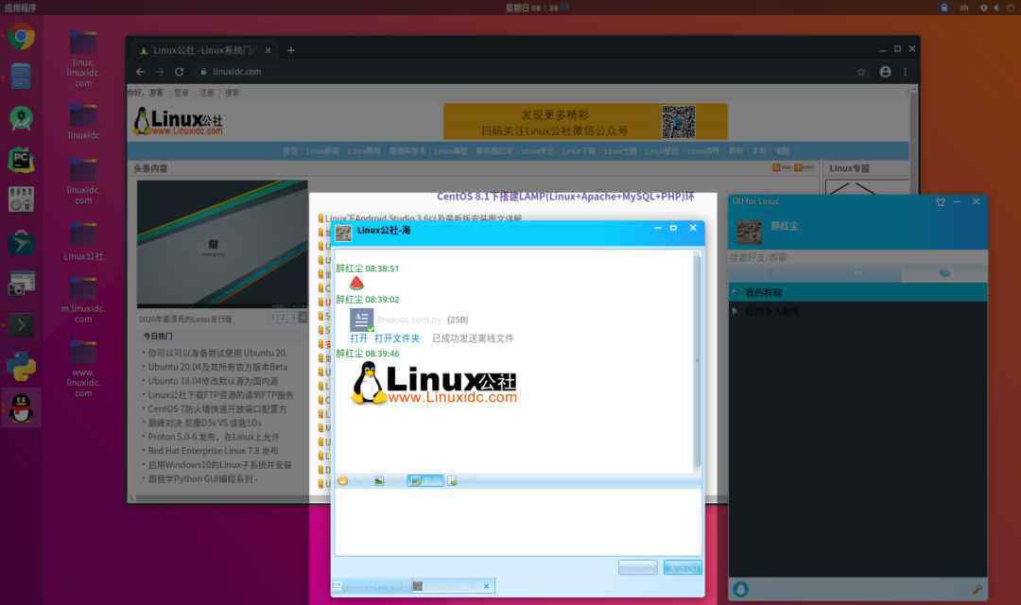Click the clock in the top bar

tap(532, 8)
